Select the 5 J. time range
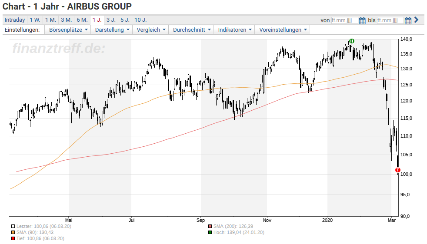Image resolution: width=427 pixels, height=244 pixels. (125, 20)
